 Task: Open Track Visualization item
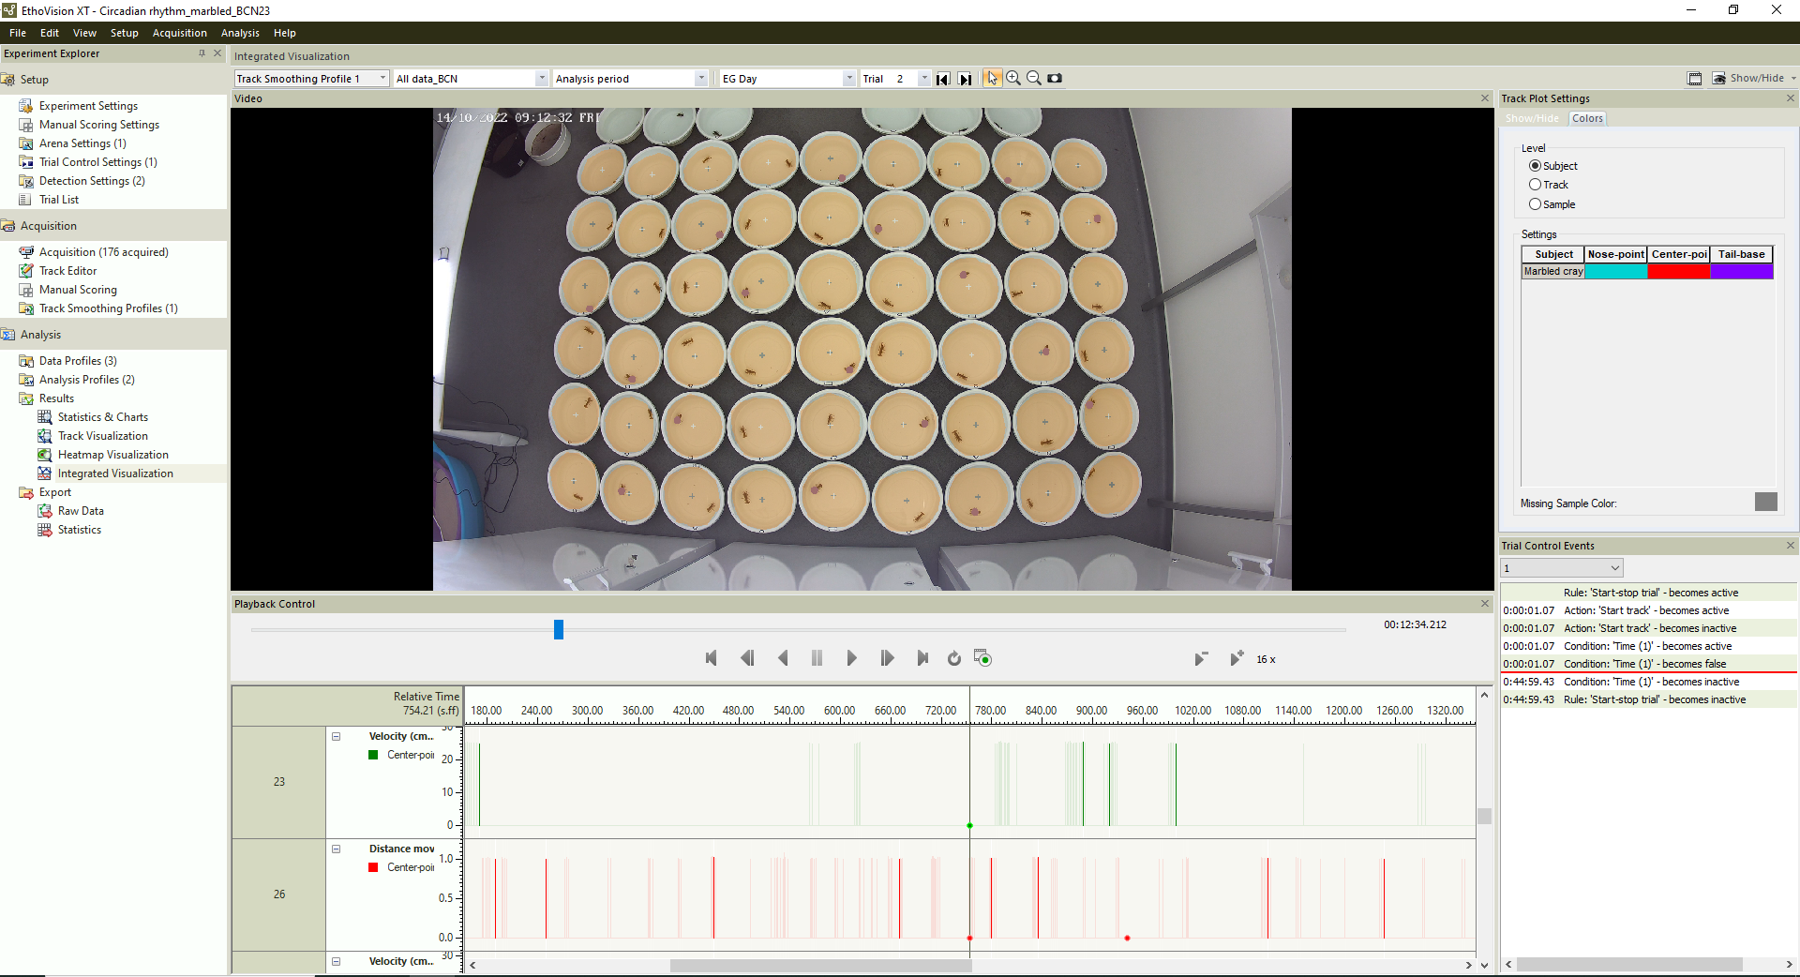click(102, 436)
